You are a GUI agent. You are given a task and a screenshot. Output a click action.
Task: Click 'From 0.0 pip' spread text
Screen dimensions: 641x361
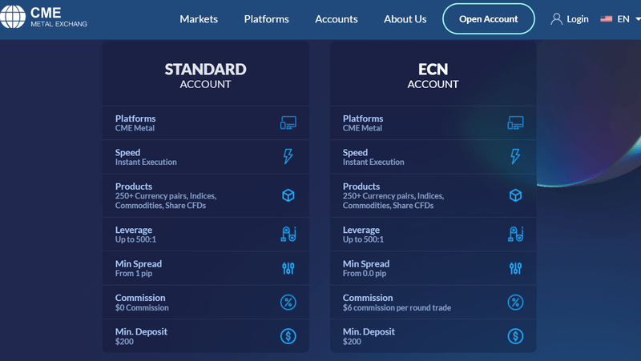(365, 274)
